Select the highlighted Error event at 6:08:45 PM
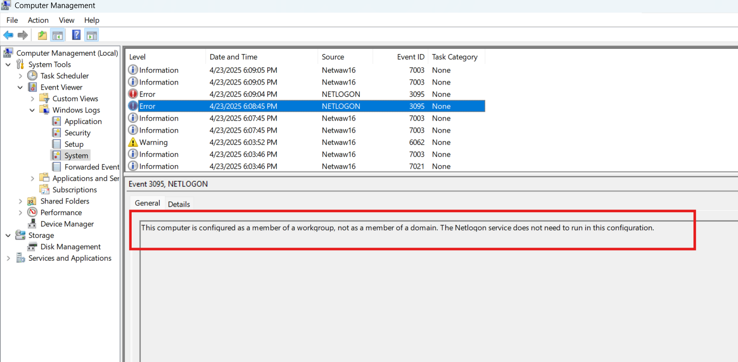The height and width of the screenshot is (362, 738). (306, 106)
